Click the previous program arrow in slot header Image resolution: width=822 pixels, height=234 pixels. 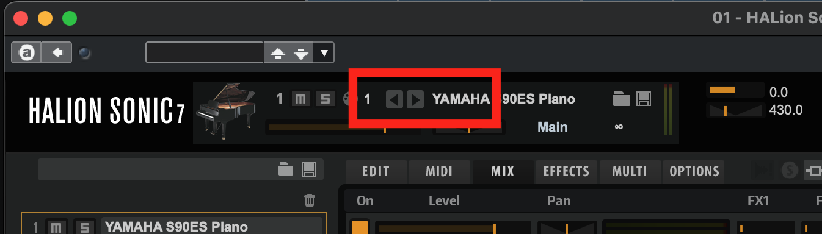point(395,99)
